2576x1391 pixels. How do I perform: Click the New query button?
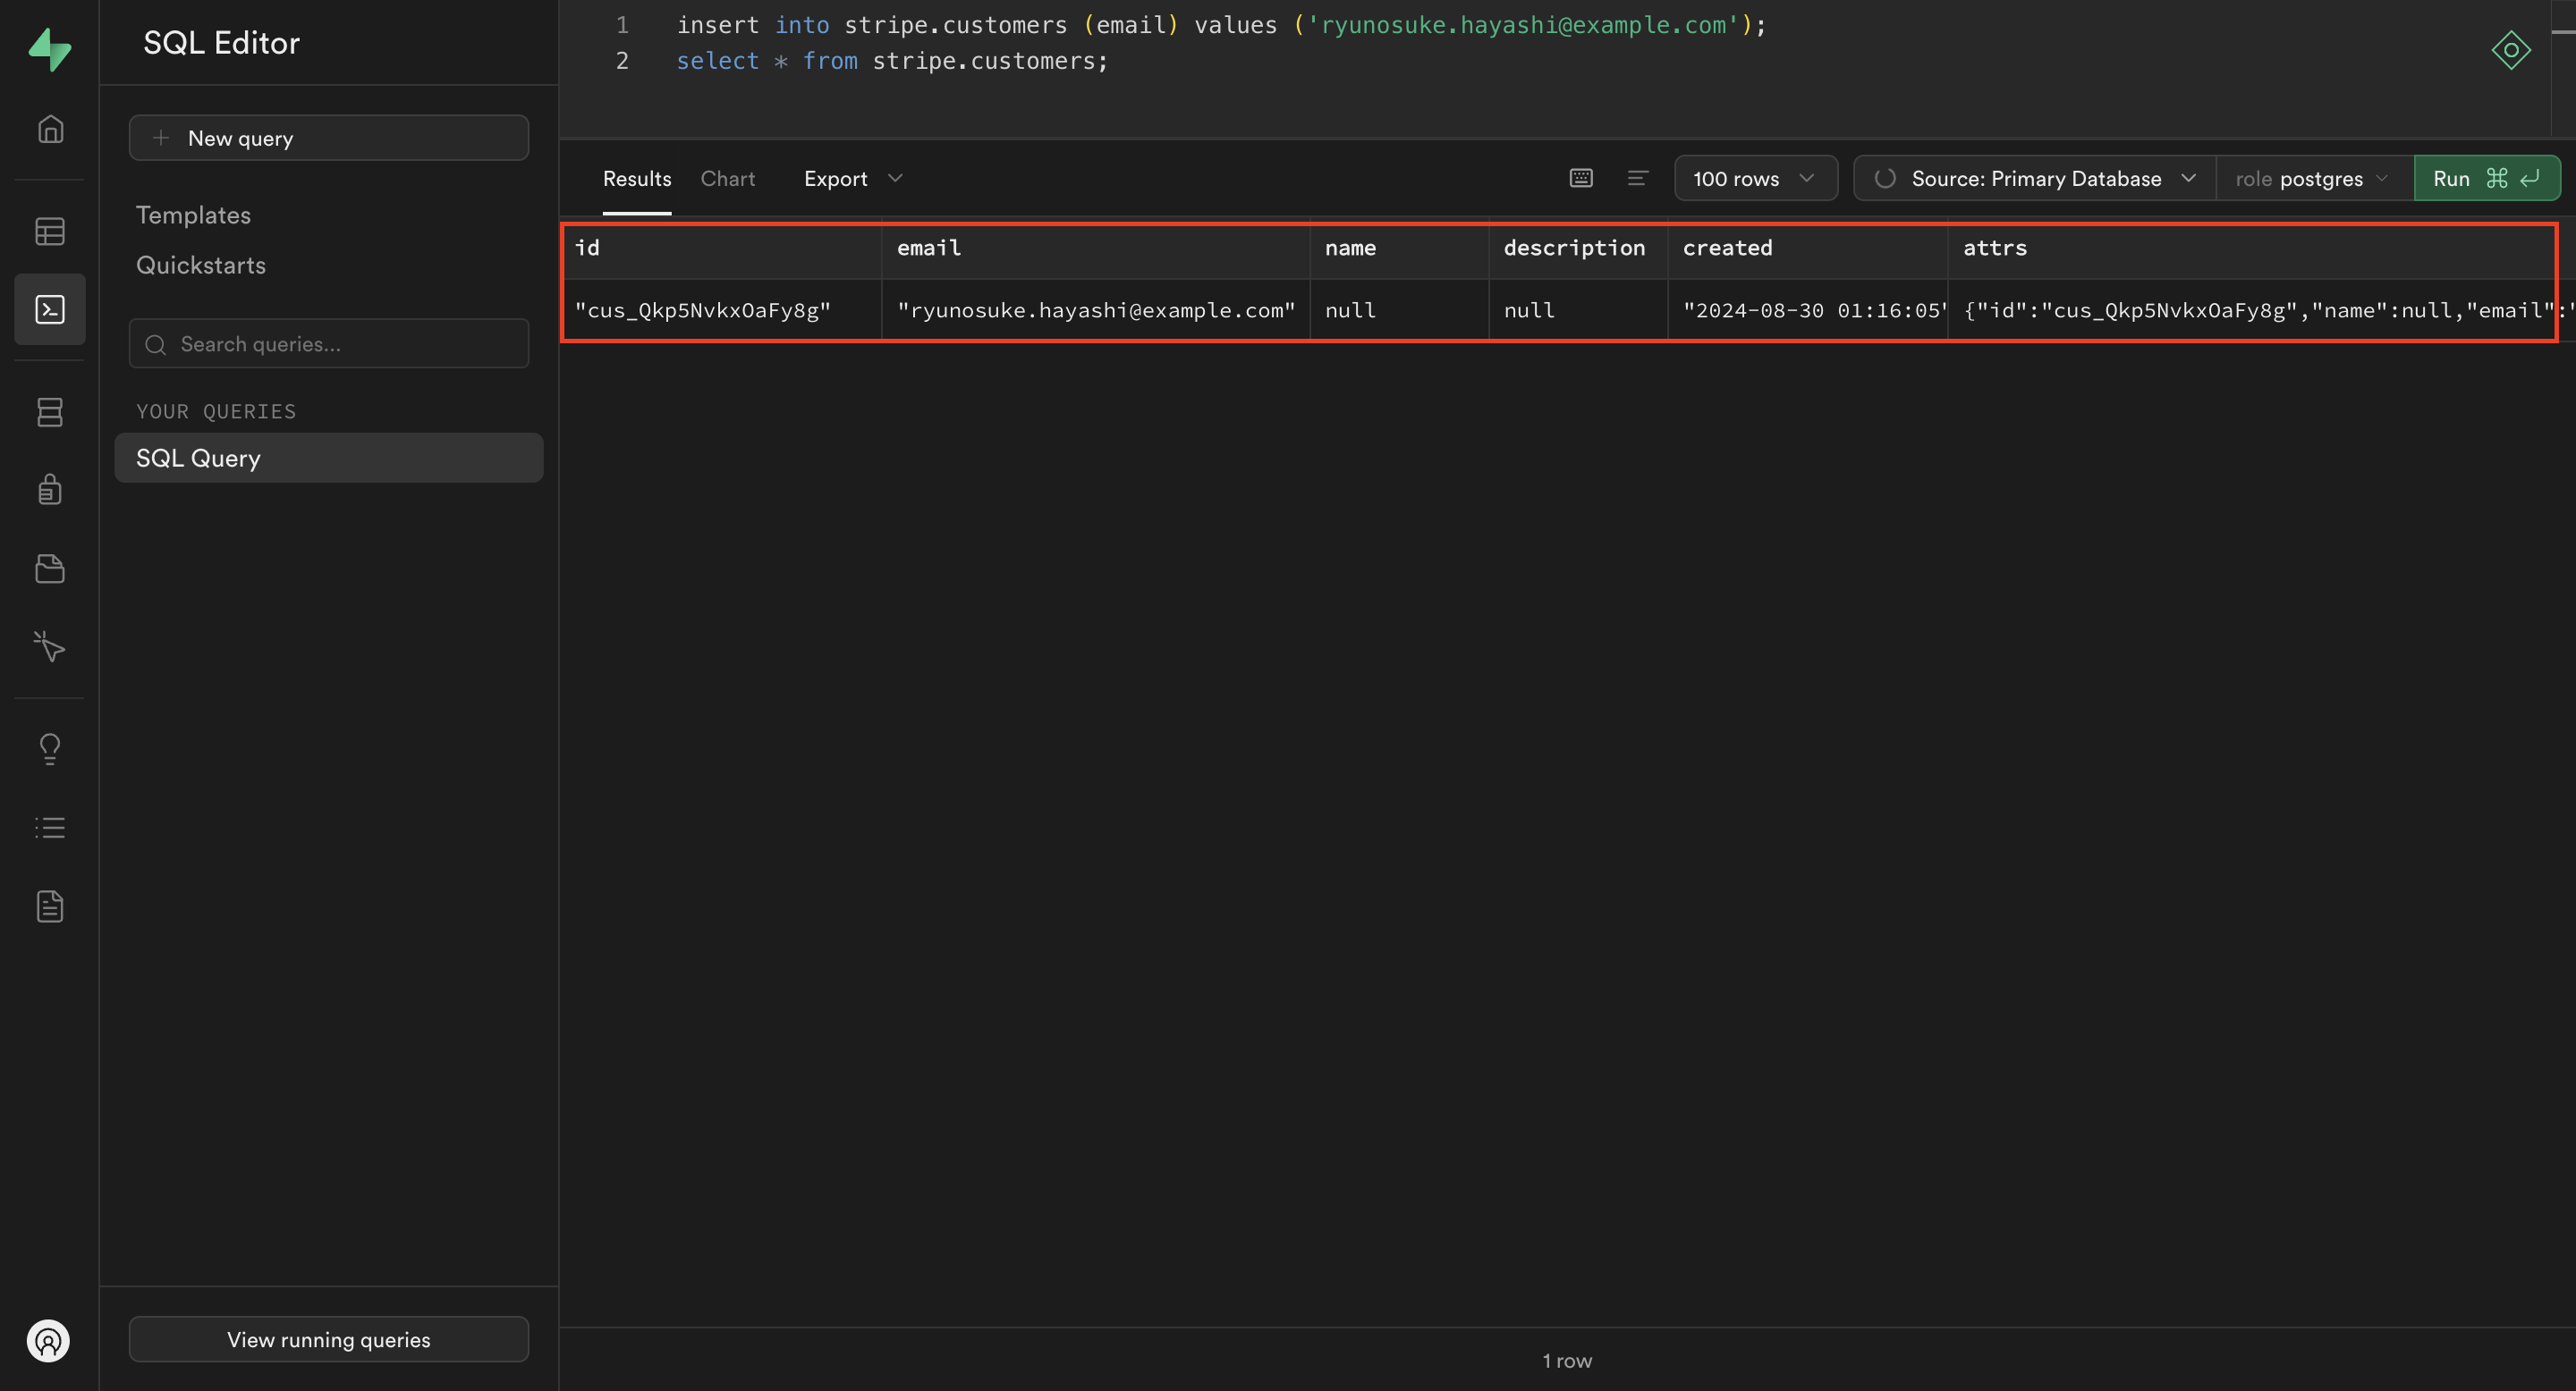coord(327,137)
